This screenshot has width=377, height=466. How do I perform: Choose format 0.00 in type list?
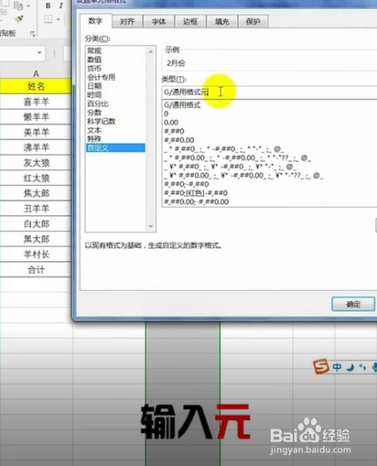[171, 123]
